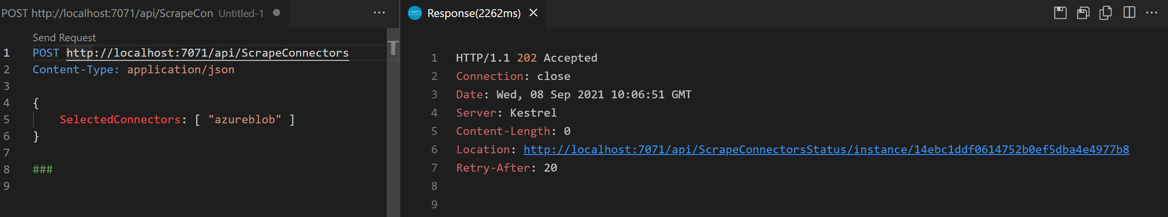Image resolution: width=1168 pixels, height=217 pixels.
Task: Click the Retry-After header in response
Action: 493,168
